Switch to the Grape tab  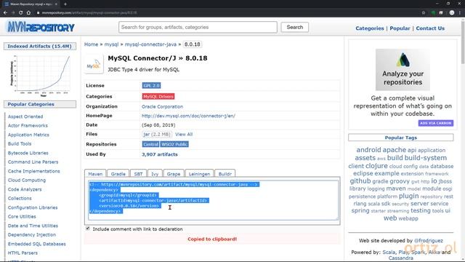click(174, 174)
